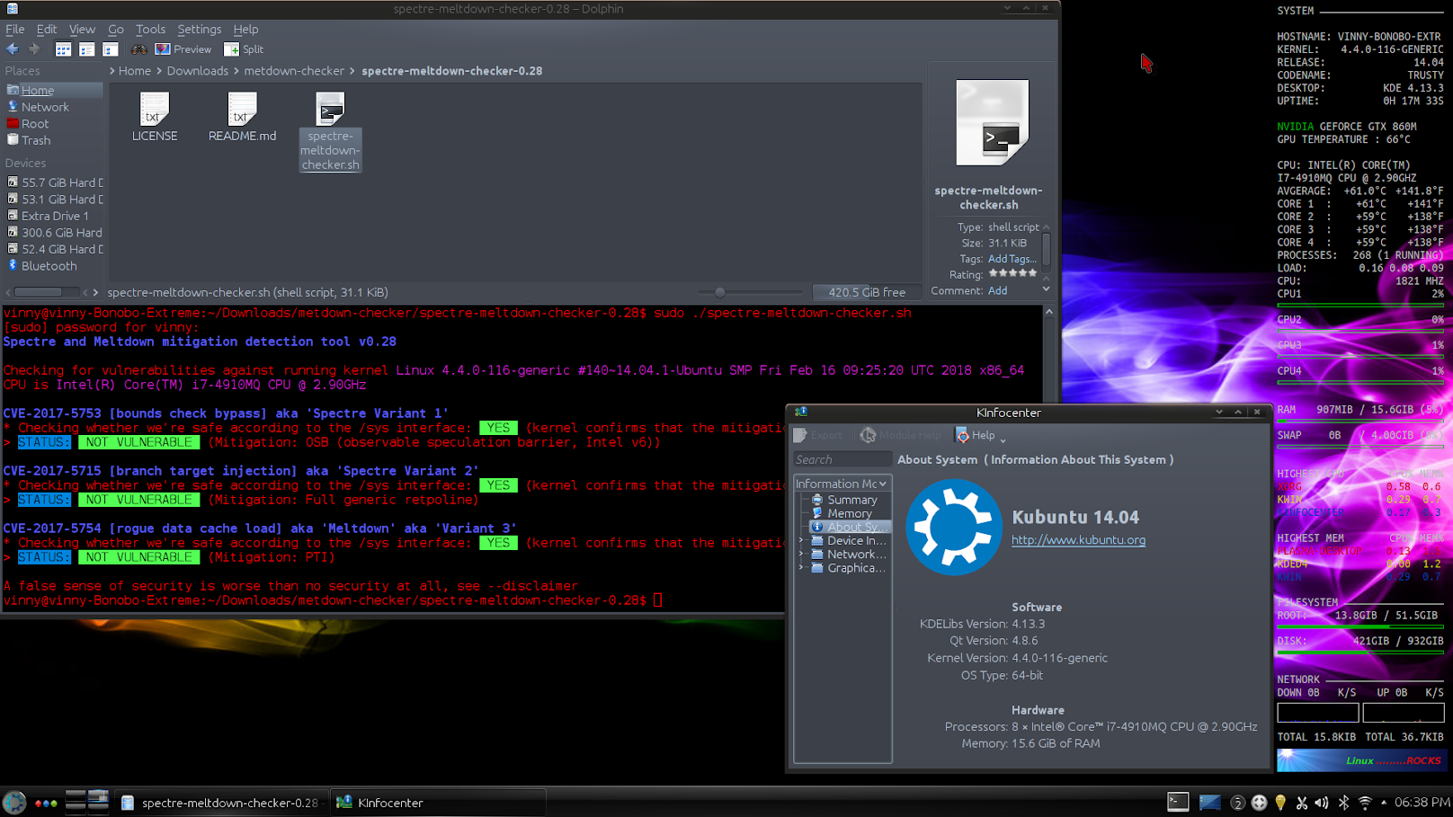Expand Network Information tree node
This screenshot has height=817, width=1453.
tap(801, 555)
